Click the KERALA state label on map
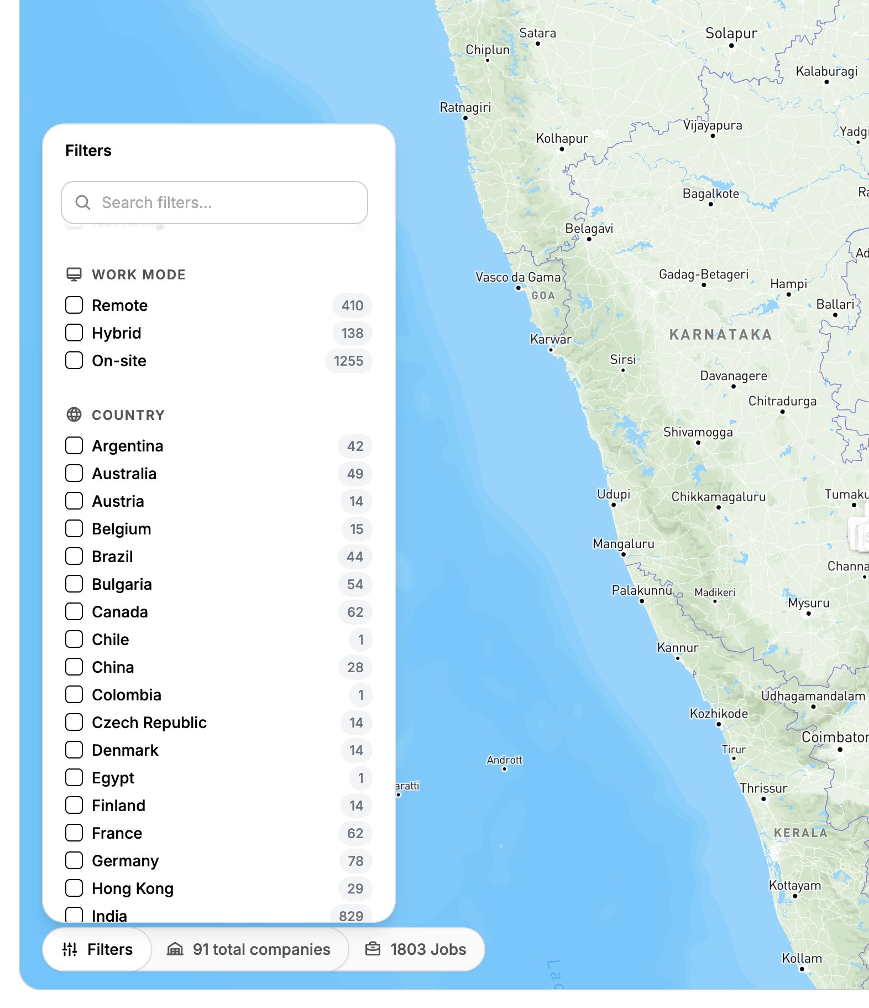Viewport: 869px width, 1008px height. (800, 833)
